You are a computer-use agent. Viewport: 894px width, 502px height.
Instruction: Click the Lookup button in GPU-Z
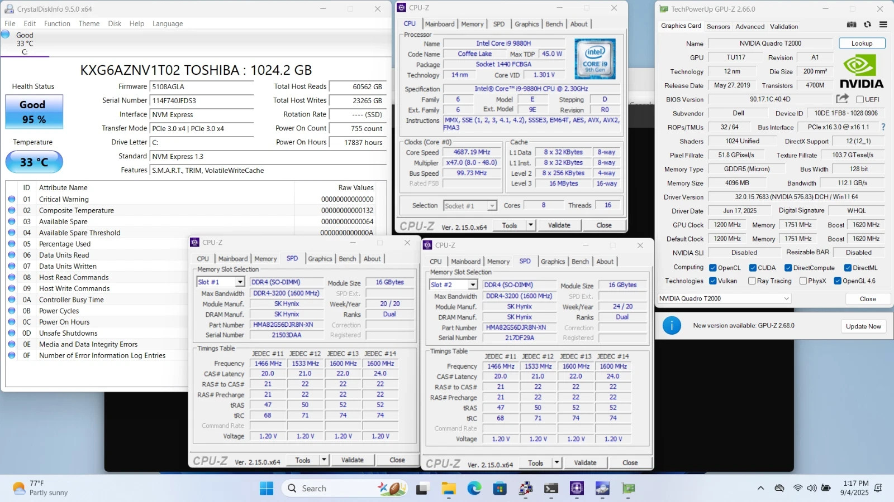pyautogui.click(x=862, y=44)
